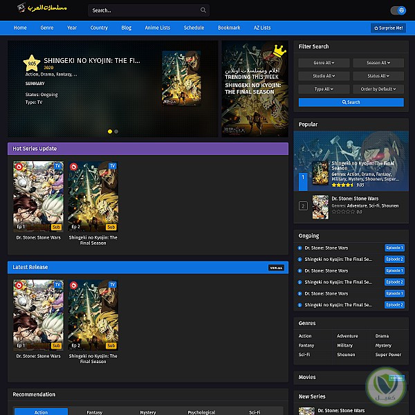The width and height of the screenshot is (415, 415).
Task: Expand the Genre All dropdown
Action: (x=324, y=63)
